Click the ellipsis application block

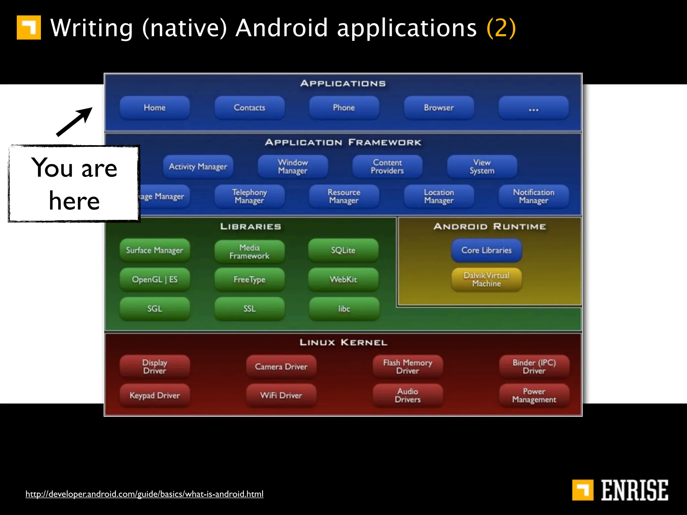point(534,108)
